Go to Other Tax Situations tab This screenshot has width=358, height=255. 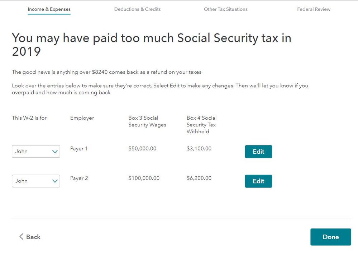point(225,9)
